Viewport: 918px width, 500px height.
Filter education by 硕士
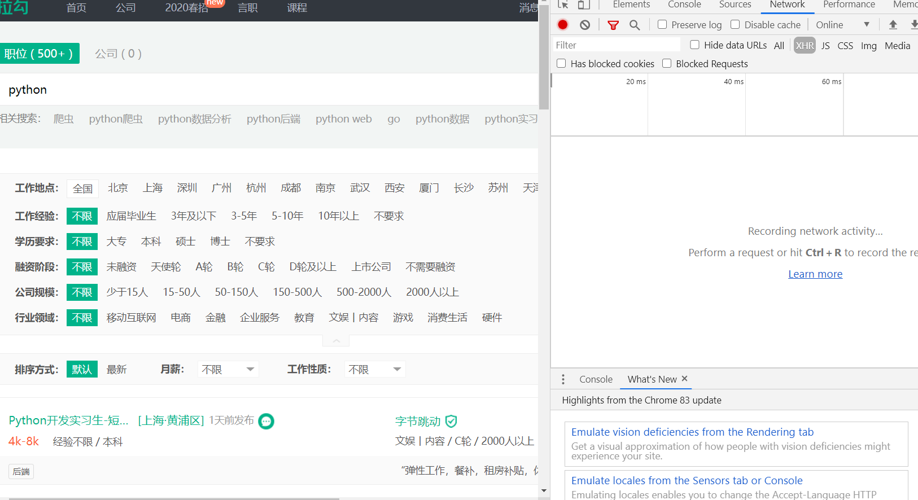186,242
